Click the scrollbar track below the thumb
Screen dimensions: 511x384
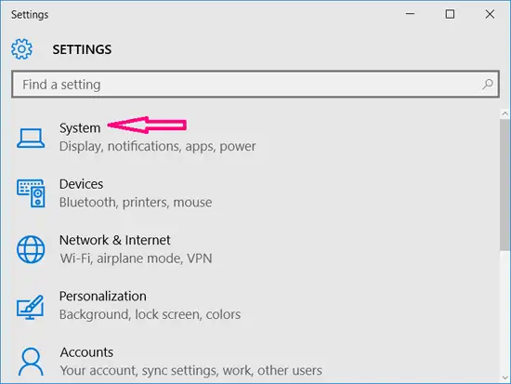505,311
